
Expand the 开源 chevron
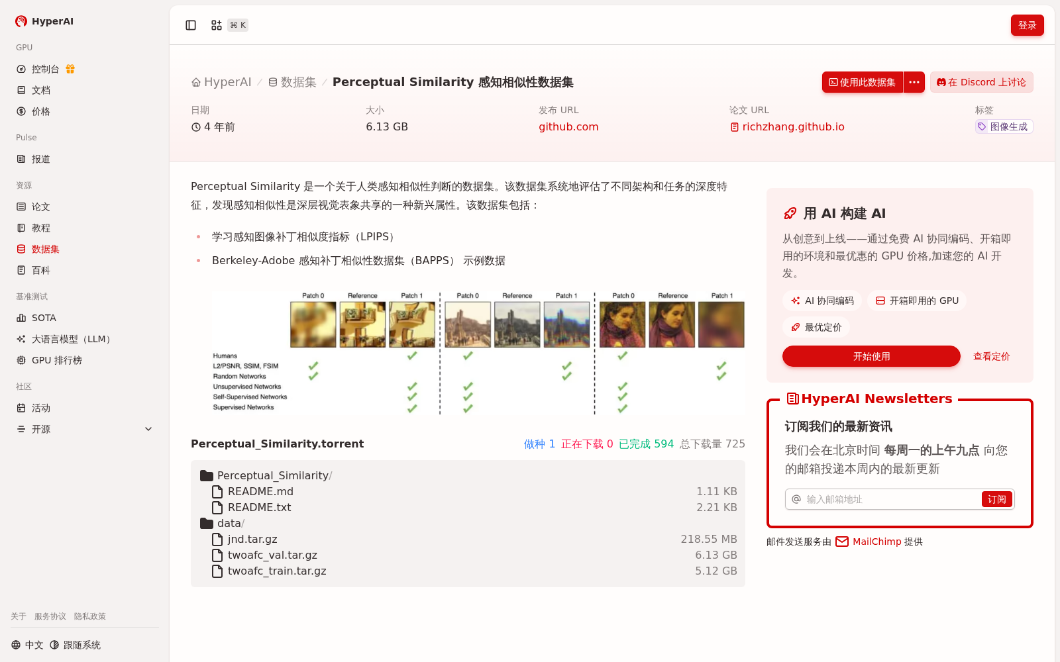point(148,429)
